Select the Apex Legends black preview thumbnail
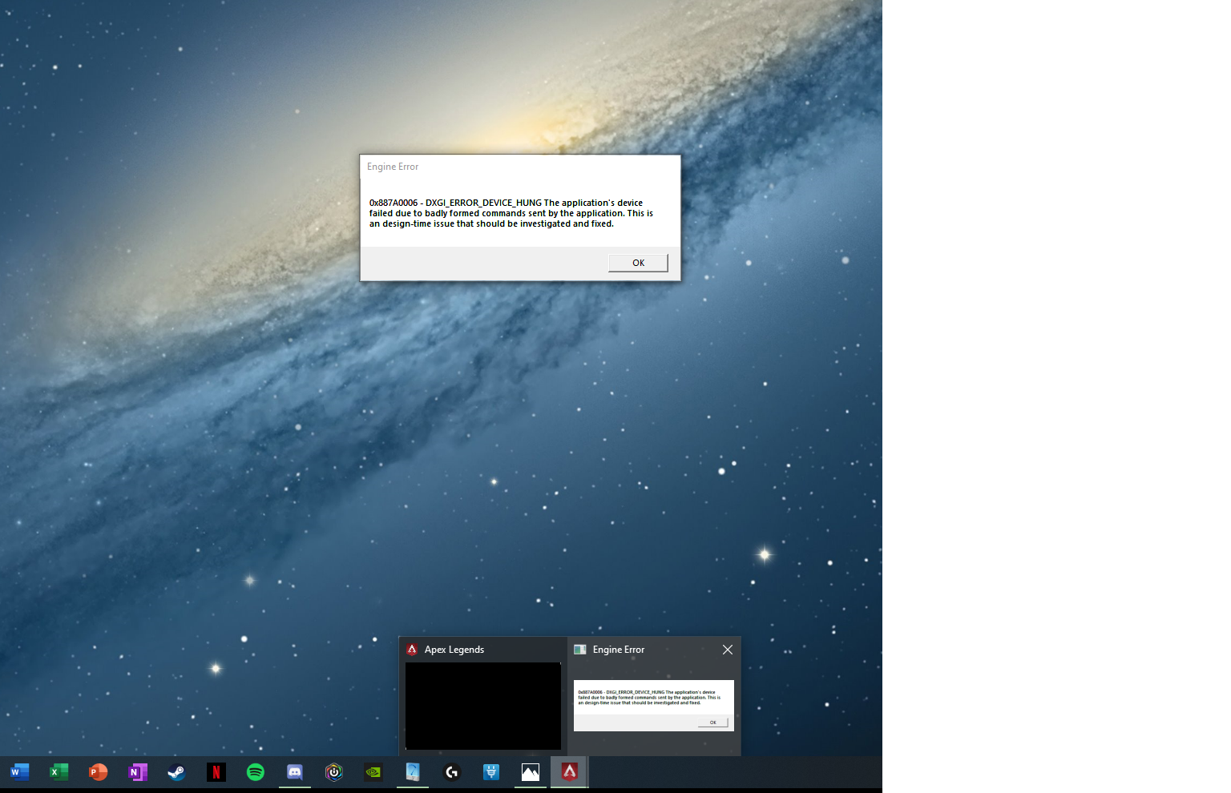This screenshot has width=1231, height=793. pyautogui.click(x=483, y=706)
